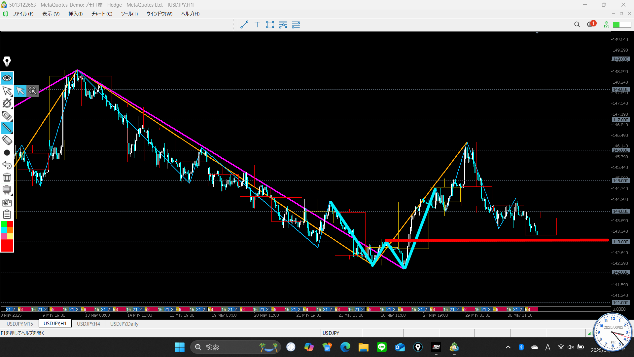The image size is (634, 357).
Task: Click the MetaTrader app icon in menu bar
Action: click(x=5, y=14)
